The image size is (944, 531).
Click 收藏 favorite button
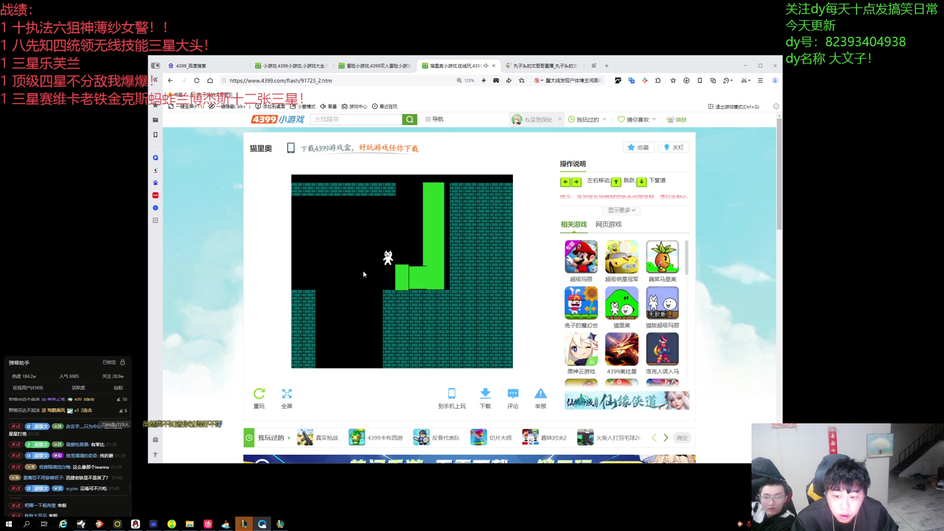click(638, 147)
